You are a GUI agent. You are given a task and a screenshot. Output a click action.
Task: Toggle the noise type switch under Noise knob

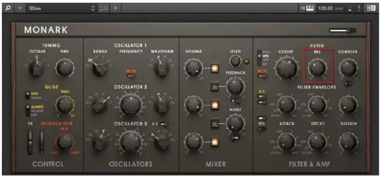click(x=235, y=138)
